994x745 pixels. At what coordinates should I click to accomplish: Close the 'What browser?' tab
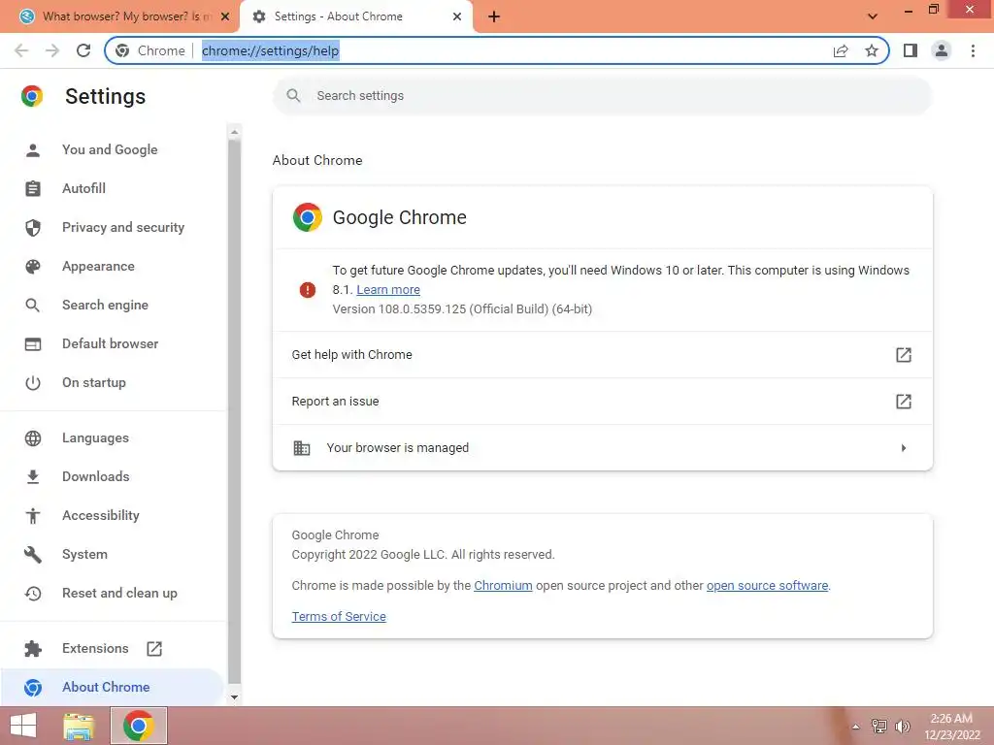[x=225, y=16]
